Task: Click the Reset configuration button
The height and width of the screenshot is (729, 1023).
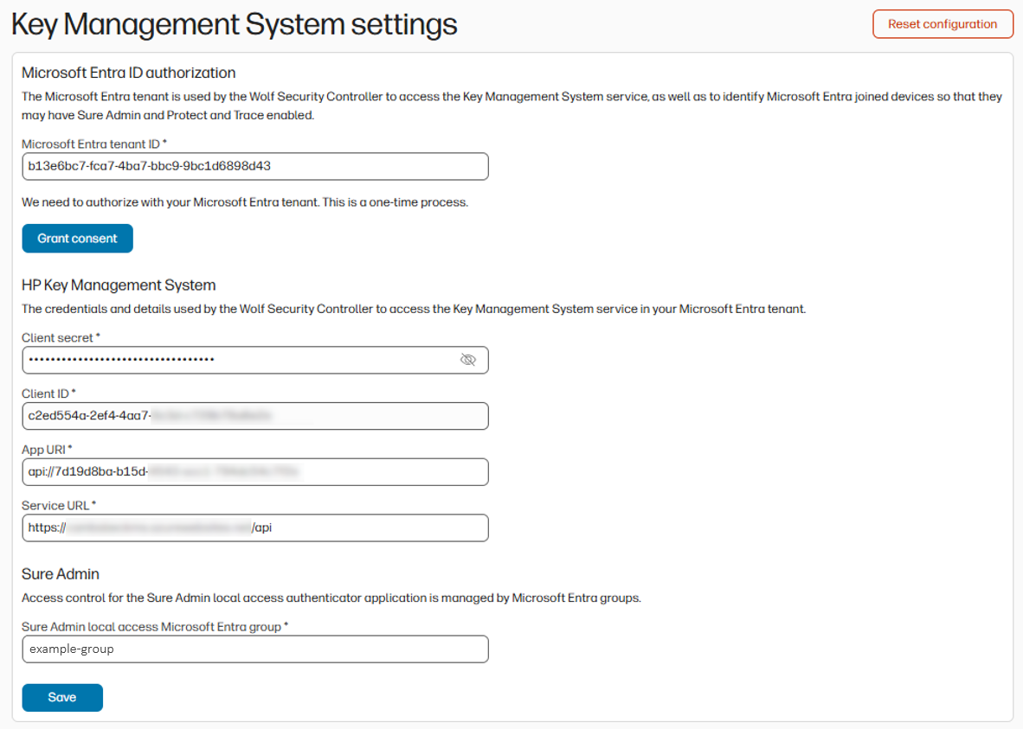Action: click(943, 24)
